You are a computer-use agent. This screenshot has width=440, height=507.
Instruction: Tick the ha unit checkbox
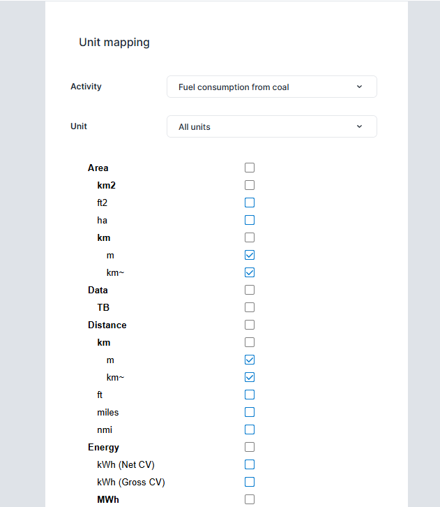(x=250, y=220)
